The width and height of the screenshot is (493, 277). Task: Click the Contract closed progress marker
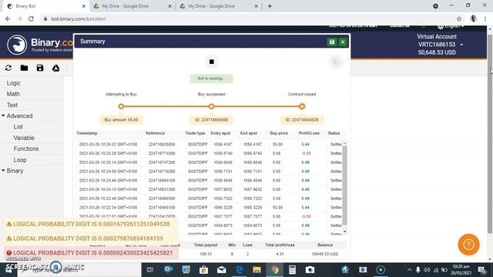(x=302, y=106)
